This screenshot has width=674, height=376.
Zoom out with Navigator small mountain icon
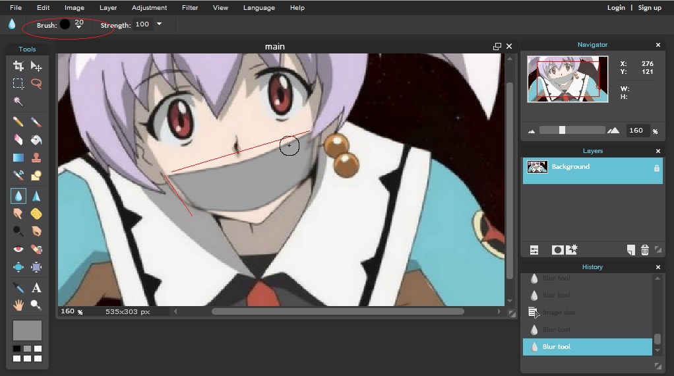coord(532,131)
